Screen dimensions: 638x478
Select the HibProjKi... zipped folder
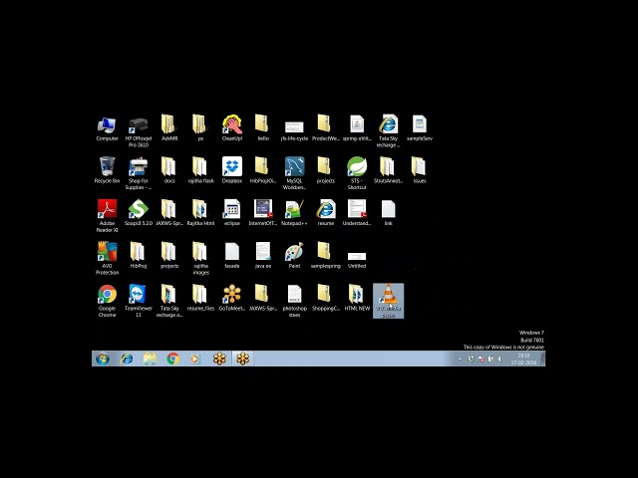(x=263, y=170)
